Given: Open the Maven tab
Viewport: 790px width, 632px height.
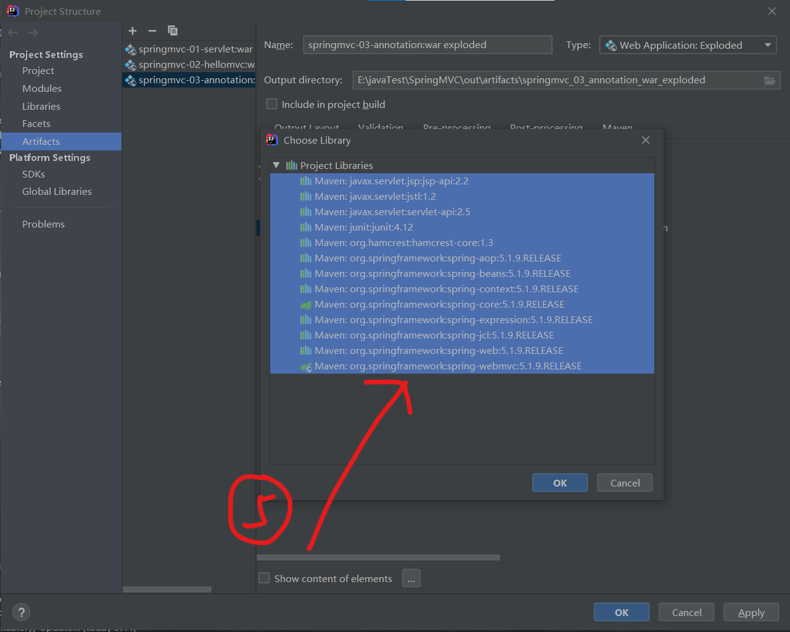Looking at the screenshot, I should point(617,128).
